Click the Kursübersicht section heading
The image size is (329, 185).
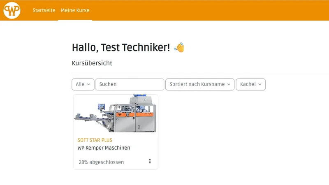pyautogui.click(x=92, y=63)
